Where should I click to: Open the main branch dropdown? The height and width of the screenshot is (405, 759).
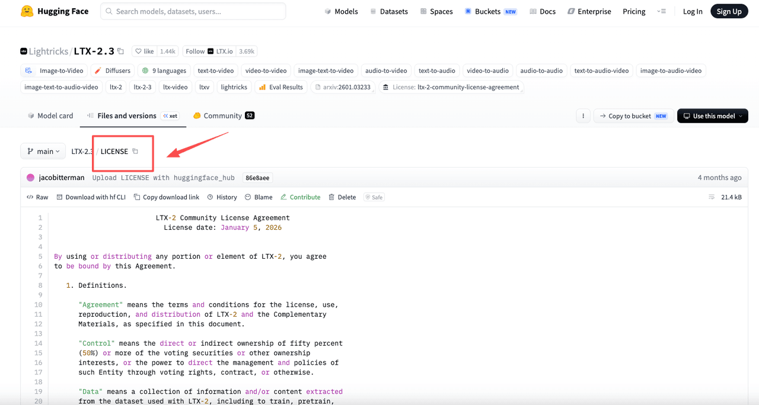click(x=43, y=152)
